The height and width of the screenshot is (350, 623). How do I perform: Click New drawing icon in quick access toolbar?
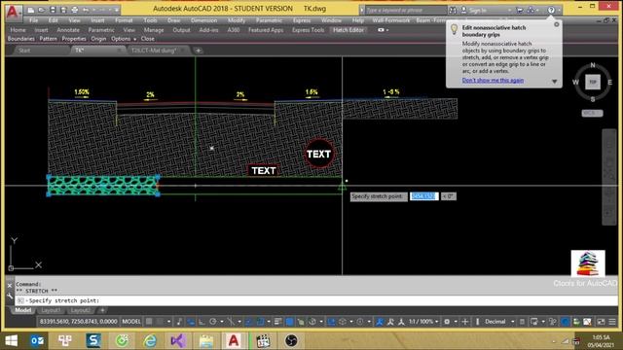click(30, 10)
